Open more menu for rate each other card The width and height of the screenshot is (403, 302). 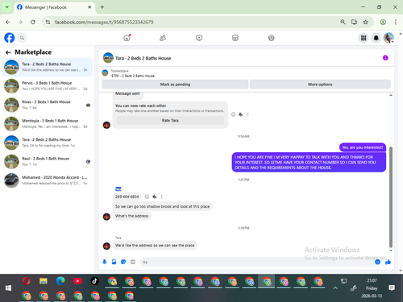point(247,114)
